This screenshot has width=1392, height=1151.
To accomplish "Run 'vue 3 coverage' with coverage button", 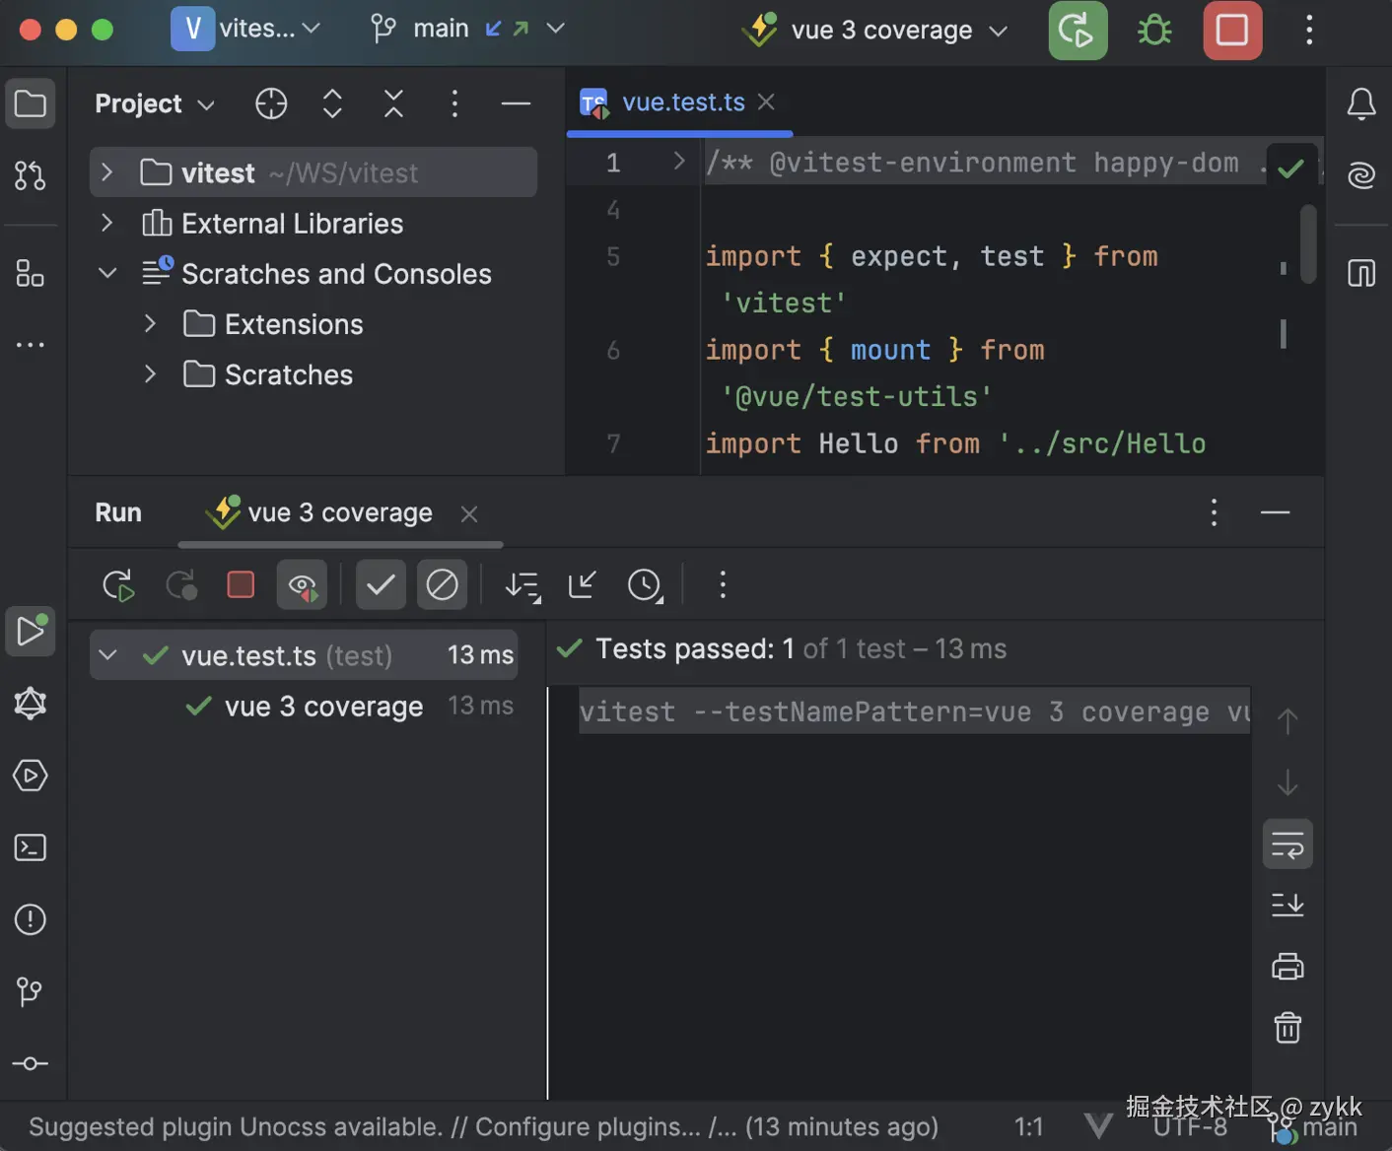I will click(1078, 31).
